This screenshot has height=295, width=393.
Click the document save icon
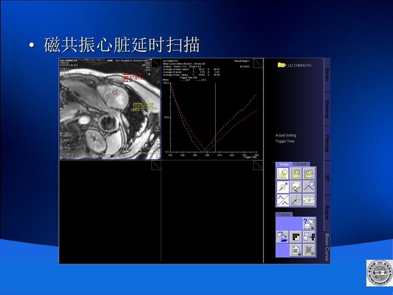(x=296, y=250)
